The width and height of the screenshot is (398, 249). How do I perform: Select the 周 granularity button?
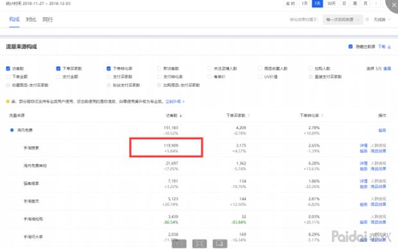355,4
